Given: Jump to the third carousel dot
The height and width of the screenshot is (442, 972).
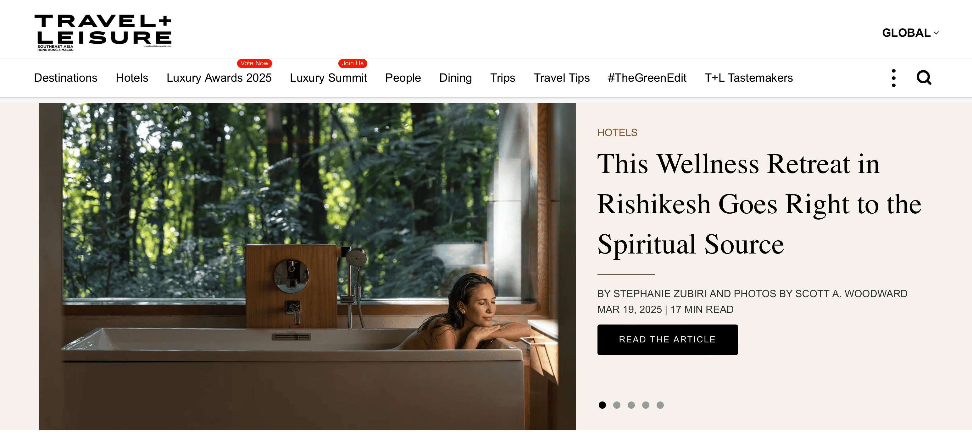Looking at the screenshot, I should 631,405.
